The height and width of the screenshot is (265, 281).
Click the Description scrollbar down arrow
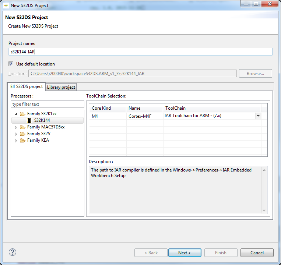pos(264,211)
